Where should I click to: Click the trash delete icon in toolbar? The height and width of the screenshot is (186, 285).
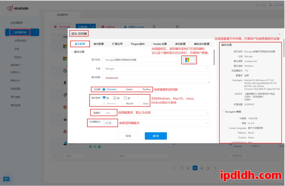[x=154, y=27]
